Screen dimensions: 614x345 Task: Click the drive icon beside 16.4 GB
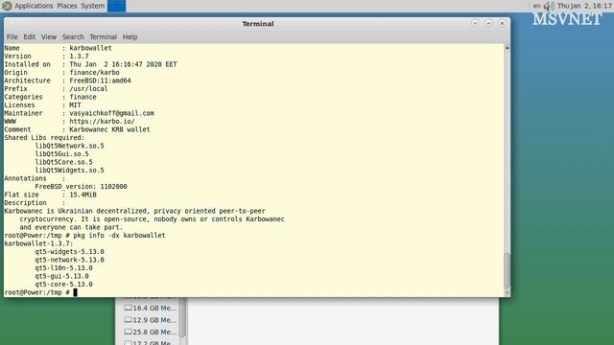tap(128, 308)
